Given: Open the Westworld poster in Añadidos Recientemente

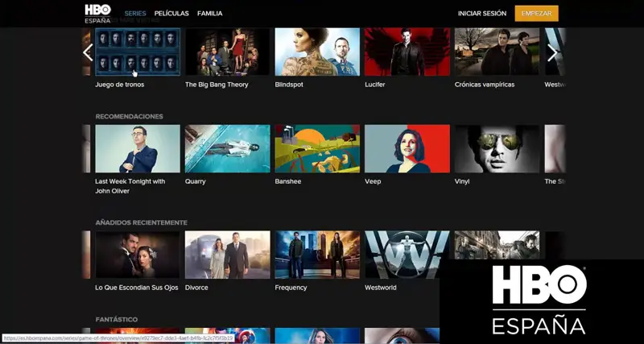Looking at the screenshot, I should pos(407,255).
